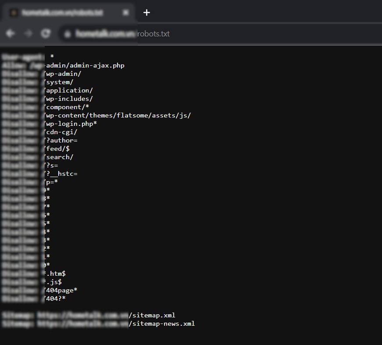This screenshot has height=345, width=382.
Task: Select the blurred robots.txt browser tab
Action: (68, 12)
